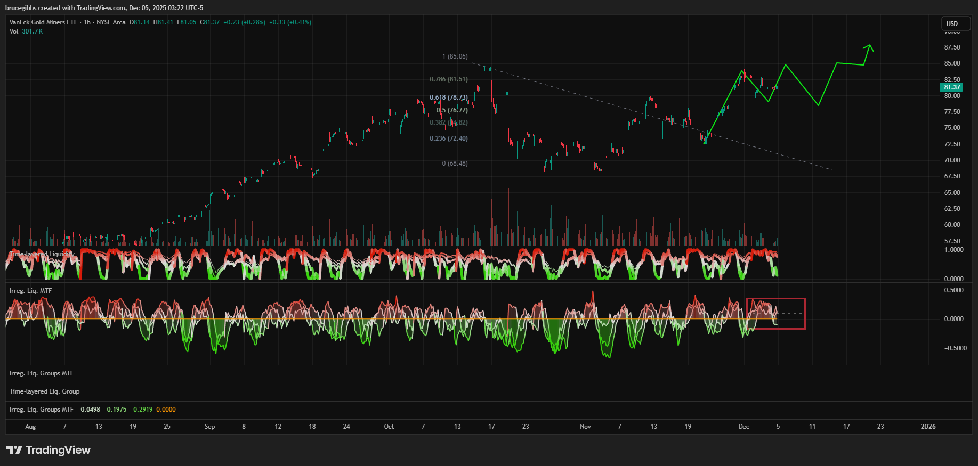
Task: Expand the first collapsed Irreg. Liq. Groups MTF pane
Action: (42, 373)
